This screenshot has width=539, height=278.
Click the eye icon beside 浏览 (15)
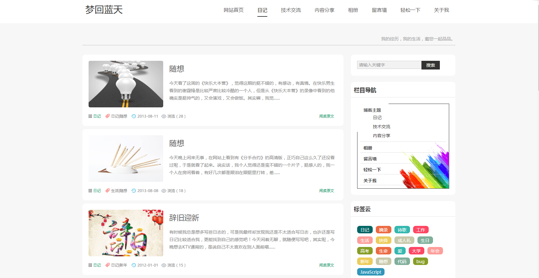(164, 265)
